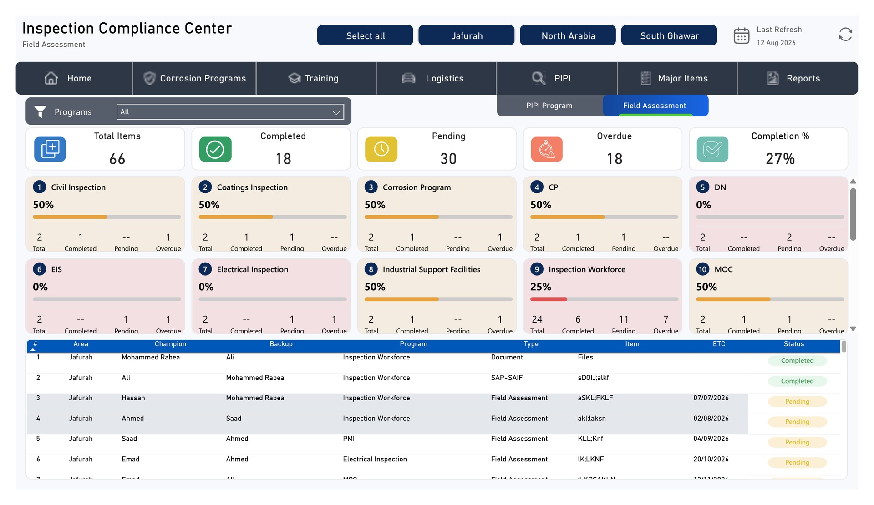Toggle the Jafurah field filter
The width and height of the screenshot is (874, 505).
pos(467,35)
